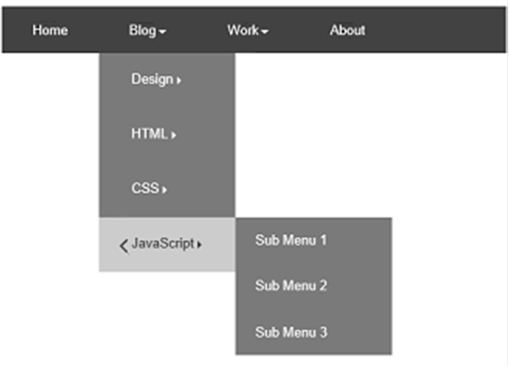Open Sub Menu 1
The width and height of the screenshot is (509, 367).
click(x=291, y=240)
